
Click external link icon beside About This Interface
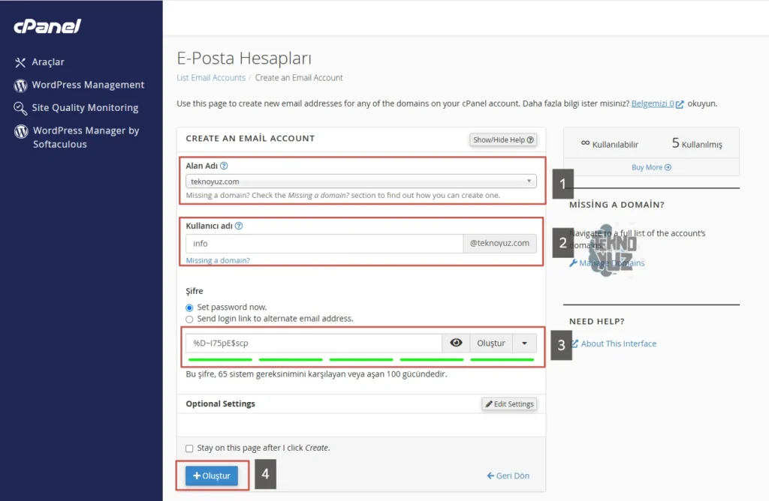point(574,343)
